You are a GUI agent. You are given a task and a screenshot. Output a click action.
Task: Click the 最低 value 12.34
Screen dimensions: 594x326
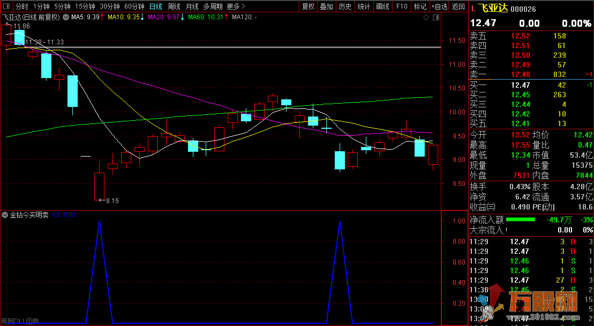(x=521, y=156)
